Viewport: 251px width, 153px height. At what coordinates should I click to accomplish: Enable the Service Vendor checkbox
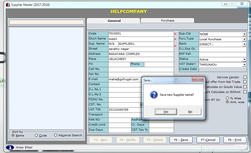tap(245, 77)
